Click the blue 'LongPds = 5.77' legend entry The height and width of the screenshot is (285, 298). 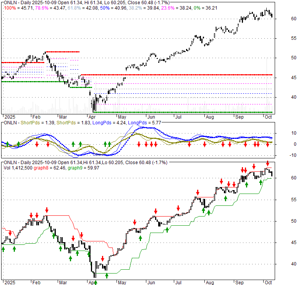pyautogui.click(x=144, y=123)
